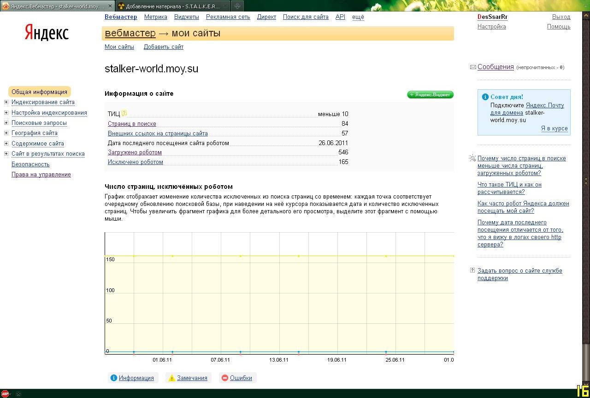Click Информация link below chart
Viewport: 590px width, 398px height.
[136, 378]
